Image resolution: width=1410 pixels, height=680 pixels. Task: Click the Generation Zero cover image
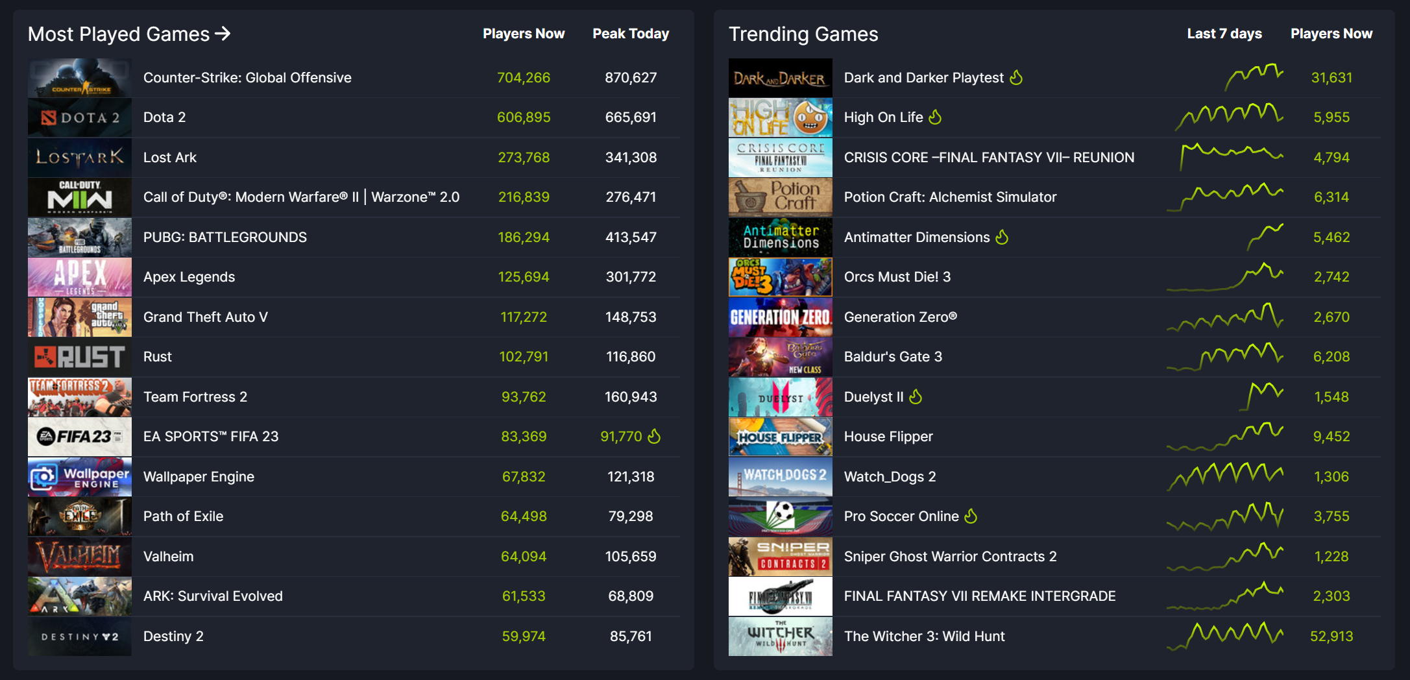781,317
